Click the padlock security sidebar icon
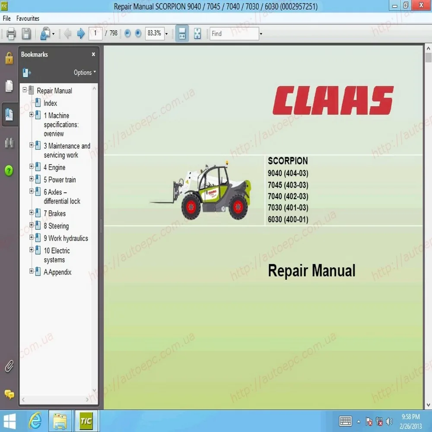 click(9, 58)
